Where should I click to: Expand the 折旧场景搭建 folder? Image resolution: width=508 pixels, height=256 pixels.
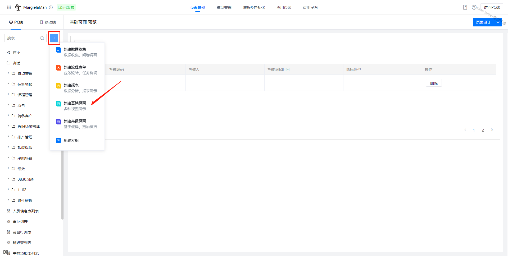8,126
